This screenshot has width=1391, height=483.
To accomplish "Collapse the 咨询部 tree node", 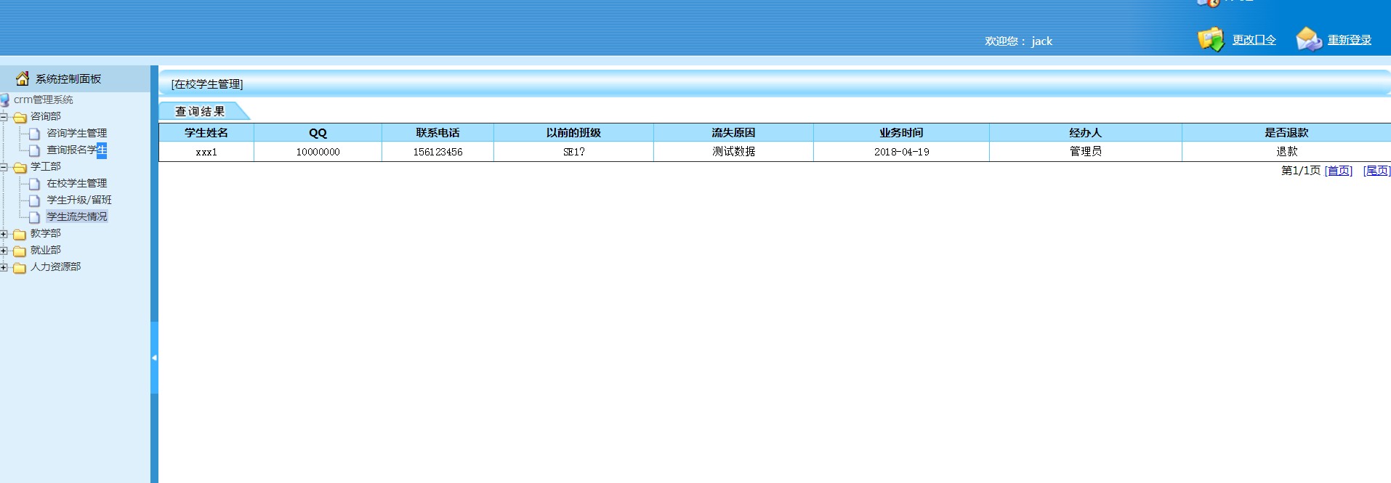I will click(x=4, y=117).
